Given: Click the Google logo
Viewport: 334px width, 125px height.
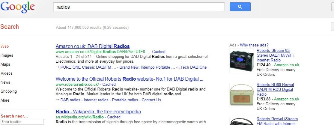Looking at the screenshot, I should [17, 7].
